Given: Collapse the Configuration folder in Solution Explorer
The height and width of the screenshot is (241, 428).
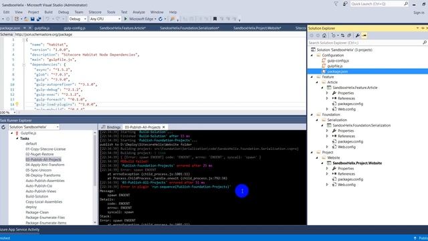Looking at the screenshot, I should tap(312, 55).
